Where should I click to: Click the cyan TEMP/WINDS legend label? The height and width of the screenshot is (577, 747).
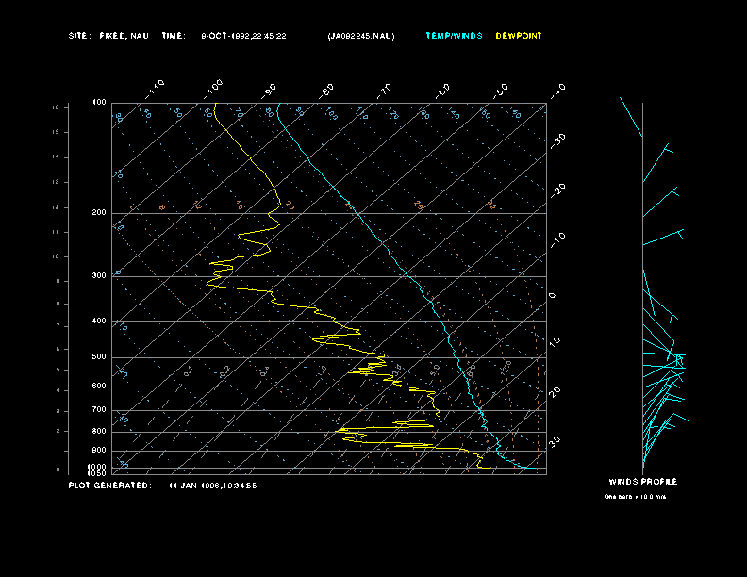(454, 36)
